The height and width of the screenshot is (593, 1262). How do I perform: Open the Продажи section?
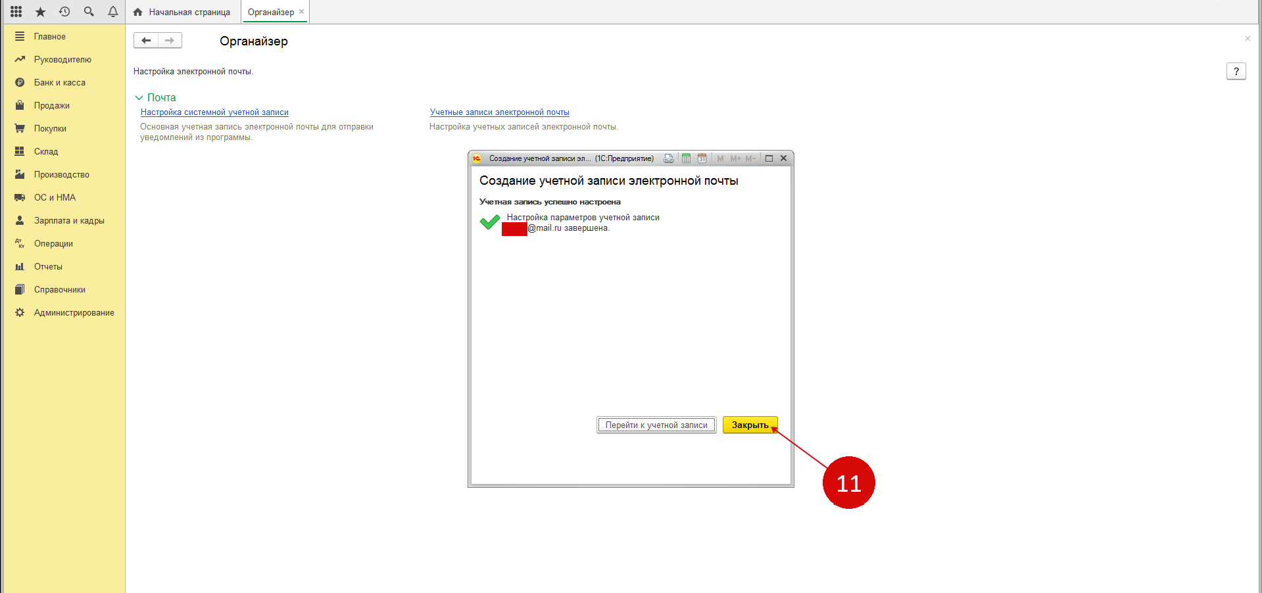coord(64,105)
